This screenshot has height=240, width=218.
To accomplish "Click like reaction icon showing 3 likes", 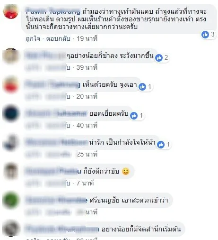I will coord(205,35).
